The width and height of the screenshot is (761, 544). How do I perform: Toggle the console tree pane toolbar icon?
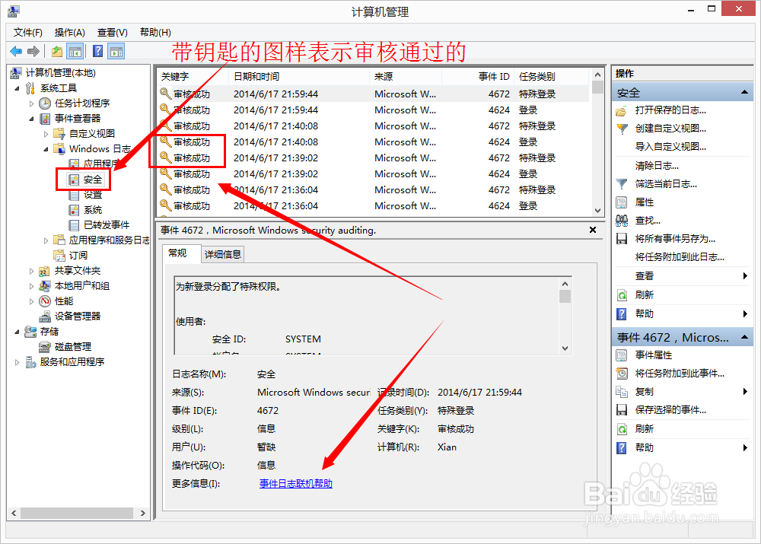pyautogui.click(x=75, y=51)
